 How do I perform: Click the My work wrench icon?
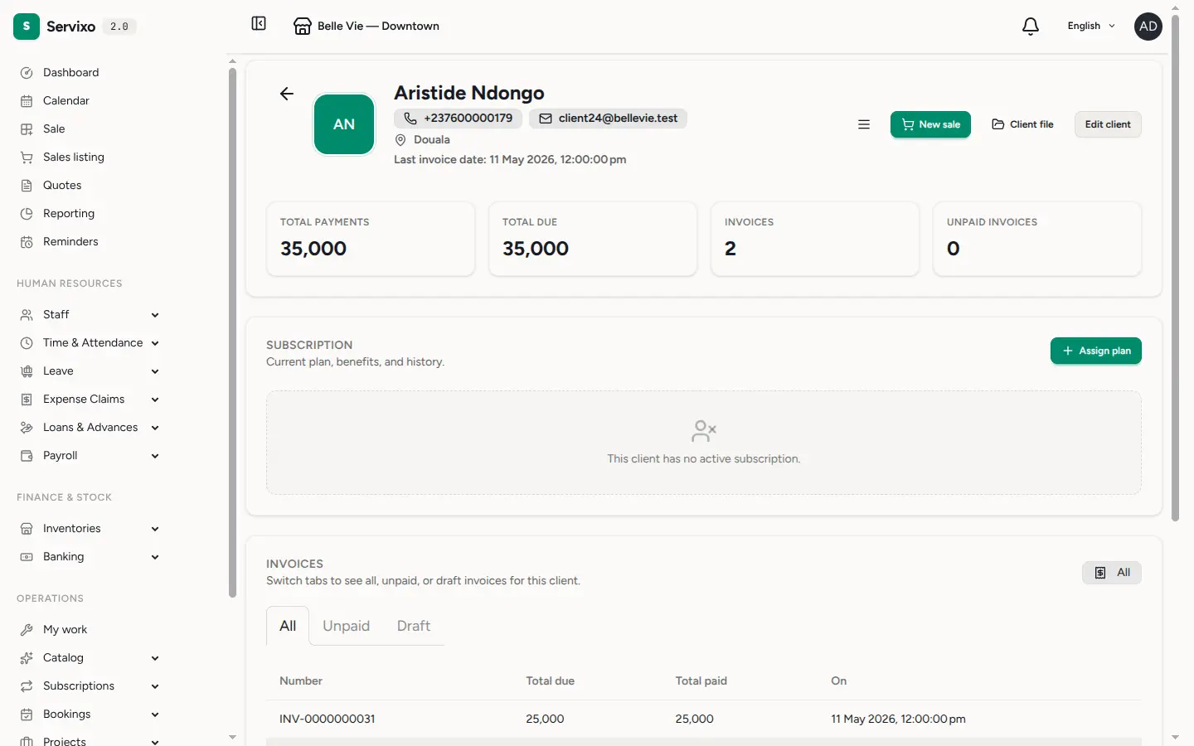[27, 630]
